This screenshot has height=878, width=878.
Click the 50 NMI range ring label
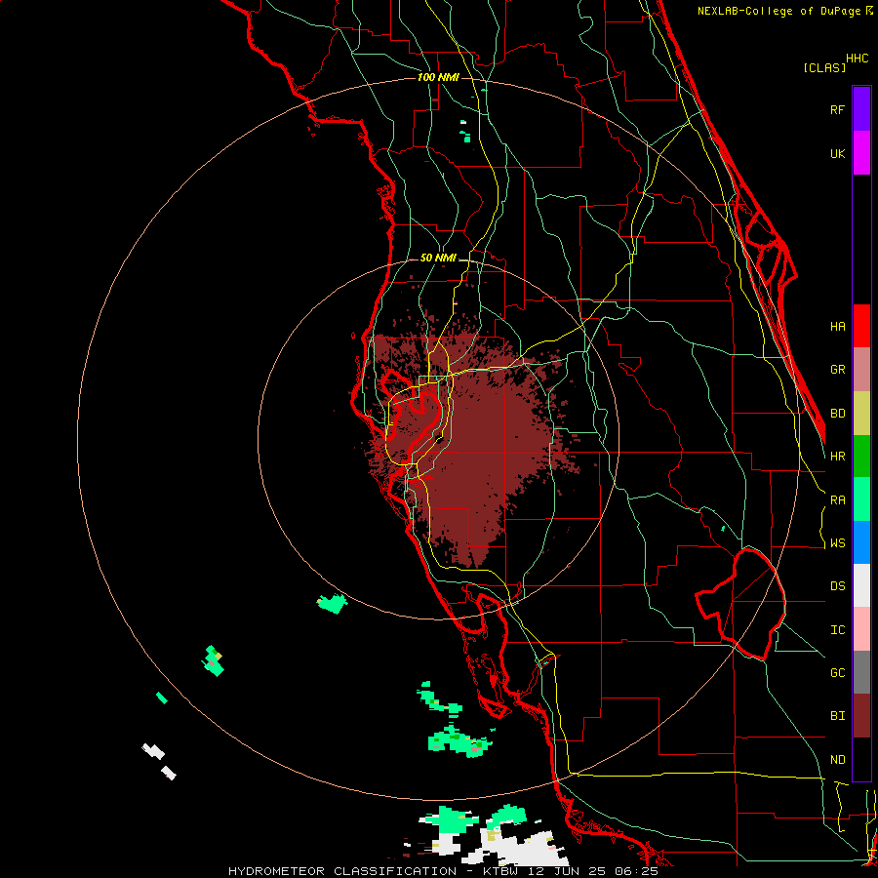[x=438, y=259]
